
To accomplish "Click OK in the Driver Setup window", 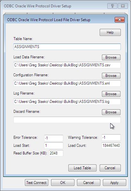I will [x=63, y=183].
